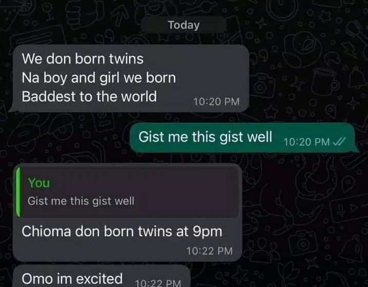368x287 pixels.
Task: Tap the tail of the green sent bubble
Action: click(356, 150)
